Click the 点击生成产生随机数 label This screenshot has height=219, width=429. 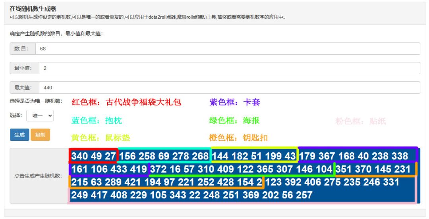pyautogui.click(x=38, y=176)
